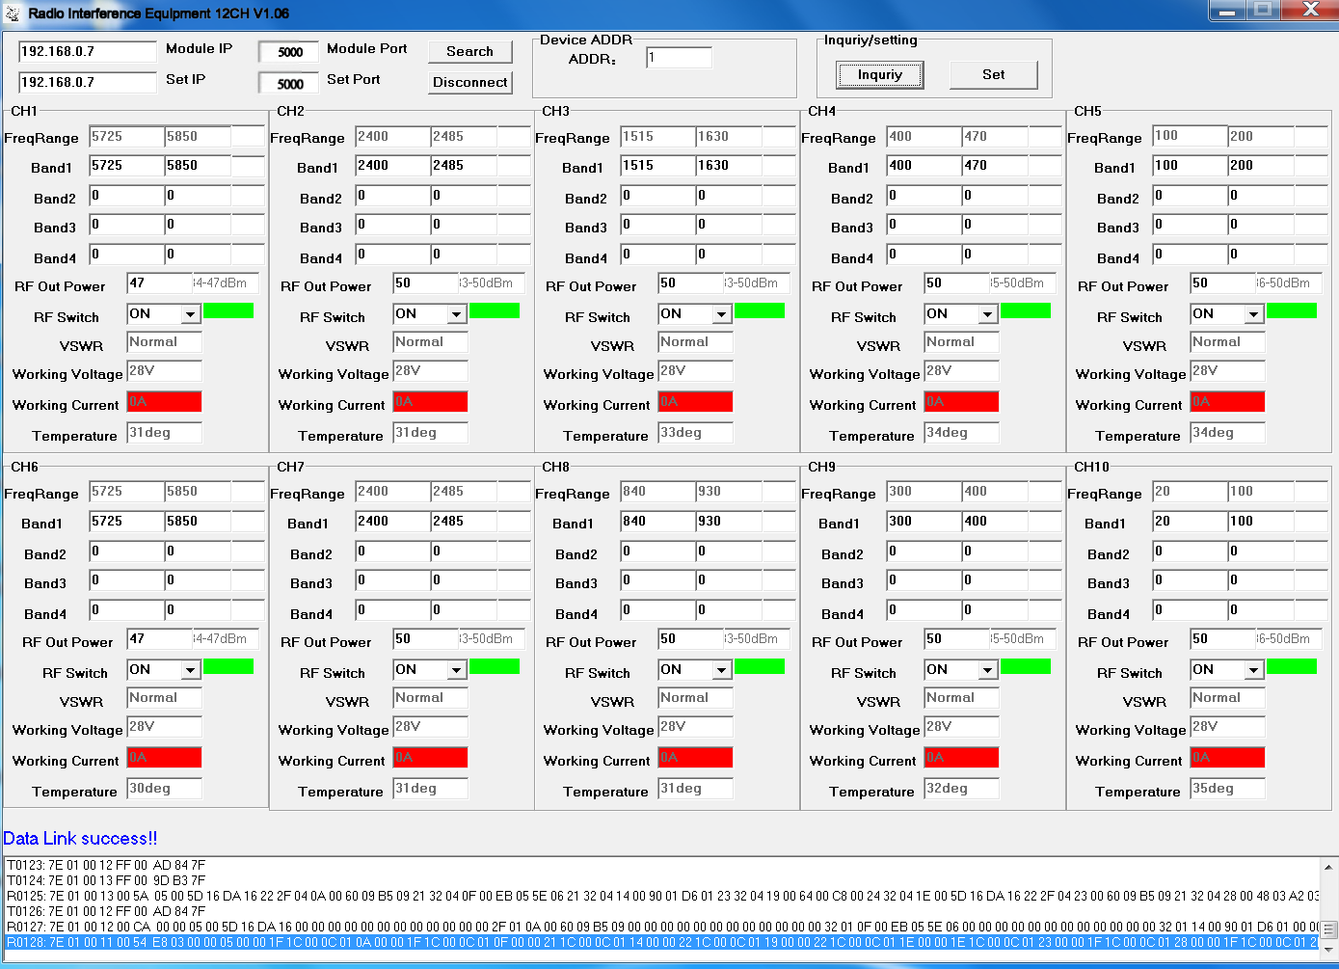This screenshot has height=969, width=1339.
Task: Open the CH5 RF Switch dropdown
Action: (x=1253, y=314)
